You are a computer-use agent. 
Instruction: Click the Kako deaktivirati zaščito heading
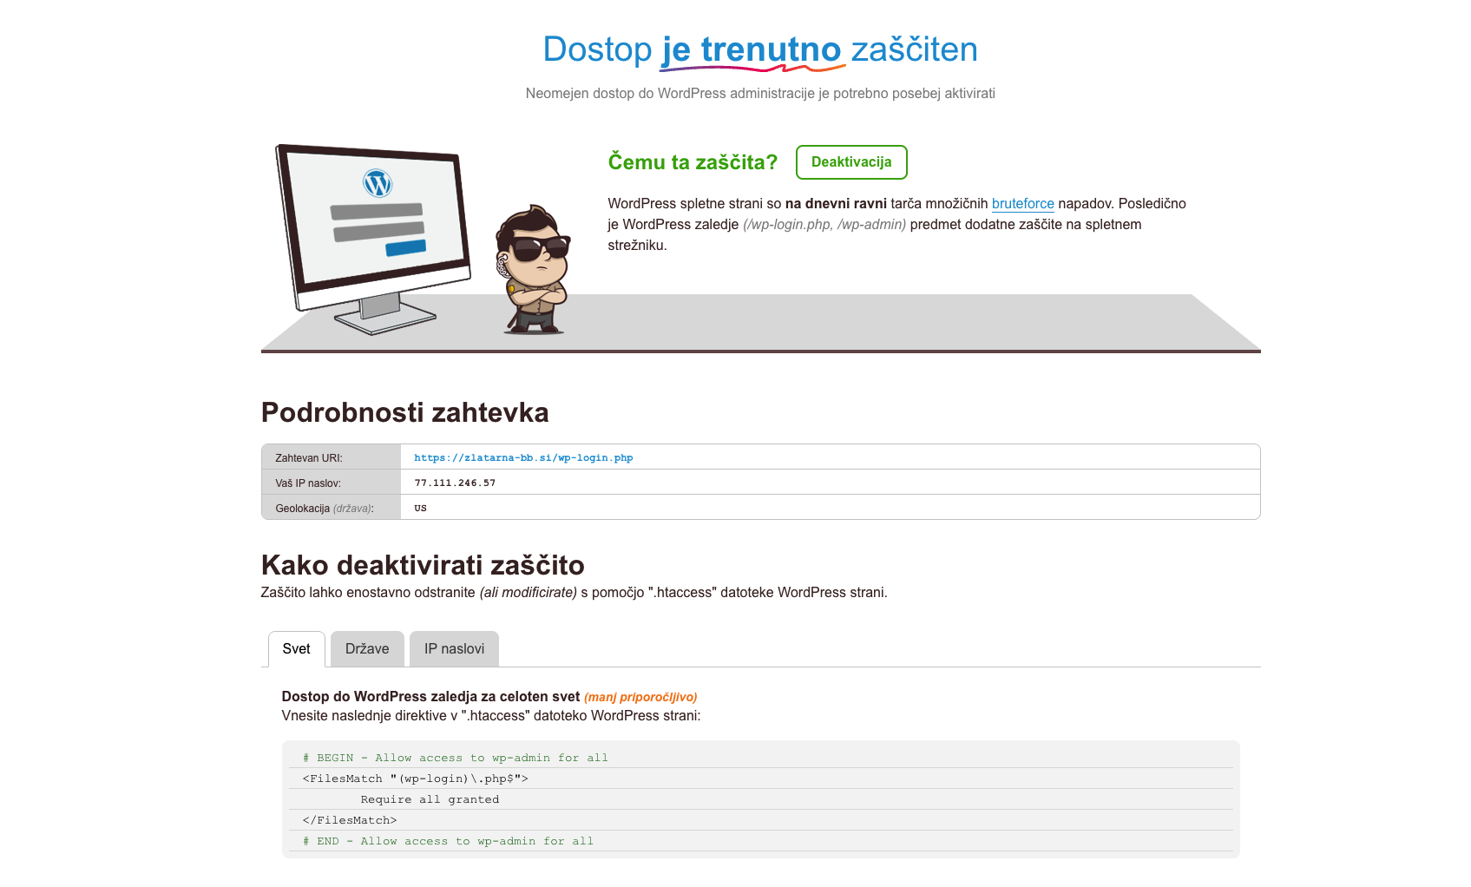point(423,565)
